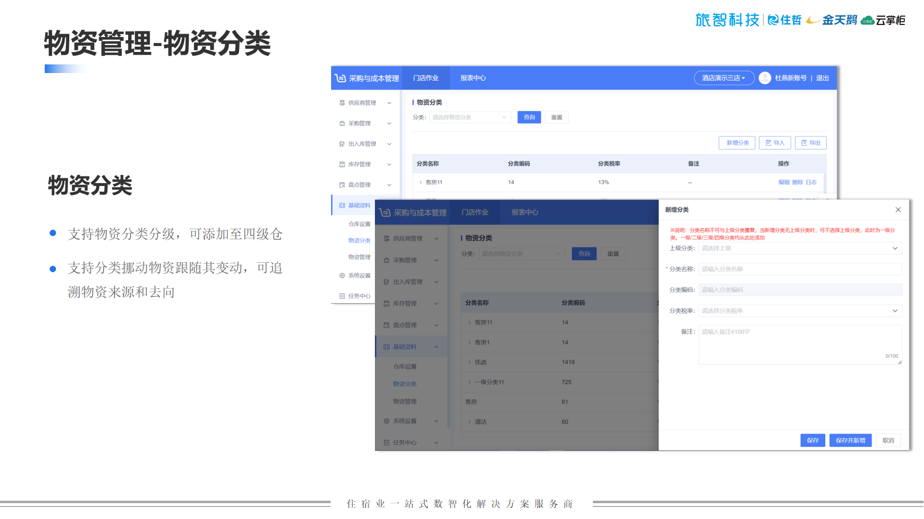
Task: Click the procurement cart logo icon
Action: [340, 78]
